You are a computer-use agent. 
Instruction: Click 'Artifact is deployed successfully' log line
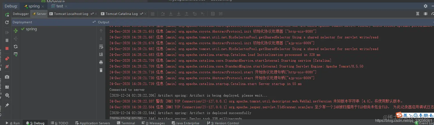180,113
